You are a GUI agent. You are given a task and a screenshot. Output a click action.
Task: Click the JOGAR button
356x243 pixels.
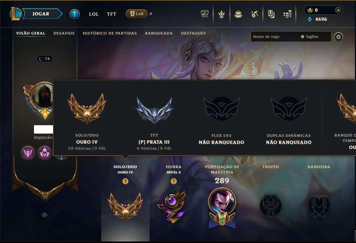(41, 14)
